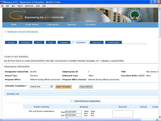Click the Formula award type value
This screenshot has width=161, height=121.
tap(34, 76)
